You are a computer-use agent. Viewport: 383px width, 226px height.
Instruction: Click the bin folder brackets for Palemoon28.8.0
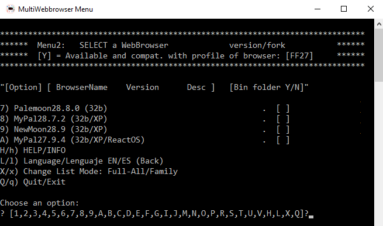point(283,109)
